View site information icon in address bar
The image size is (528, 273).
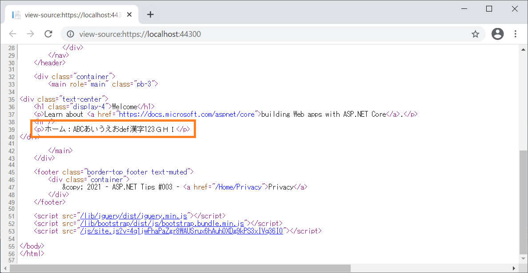pos(70,34)
